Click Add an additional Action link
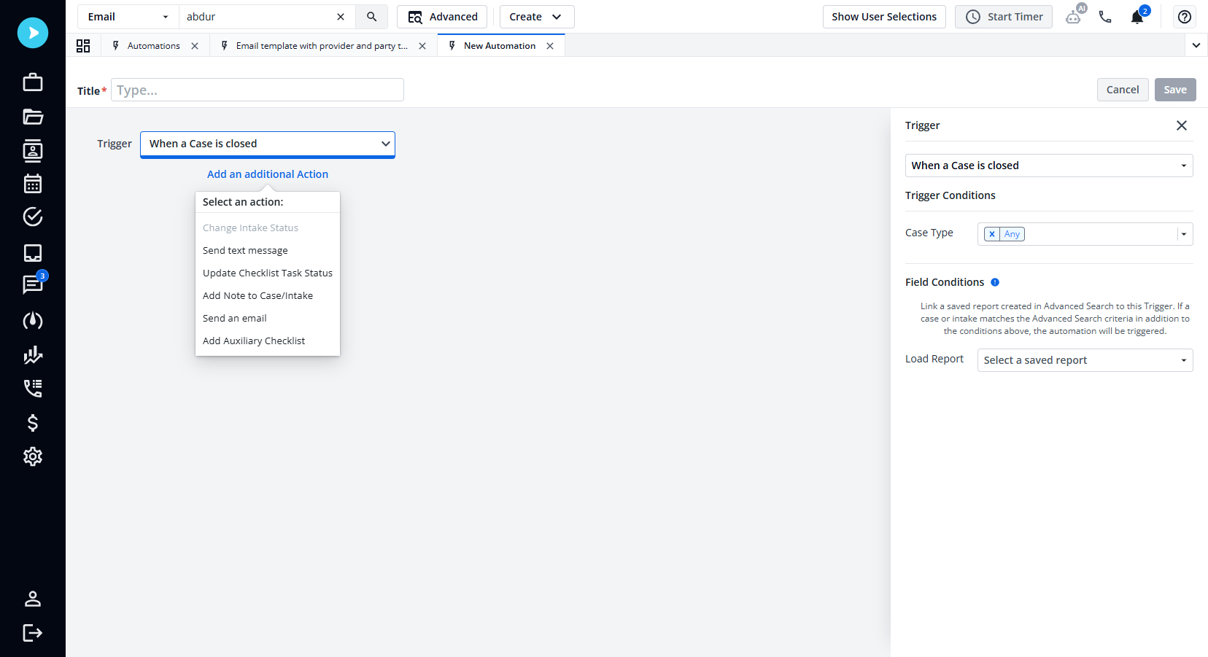This screenshot has height=657, width=1208. click(x=268, y=174)
